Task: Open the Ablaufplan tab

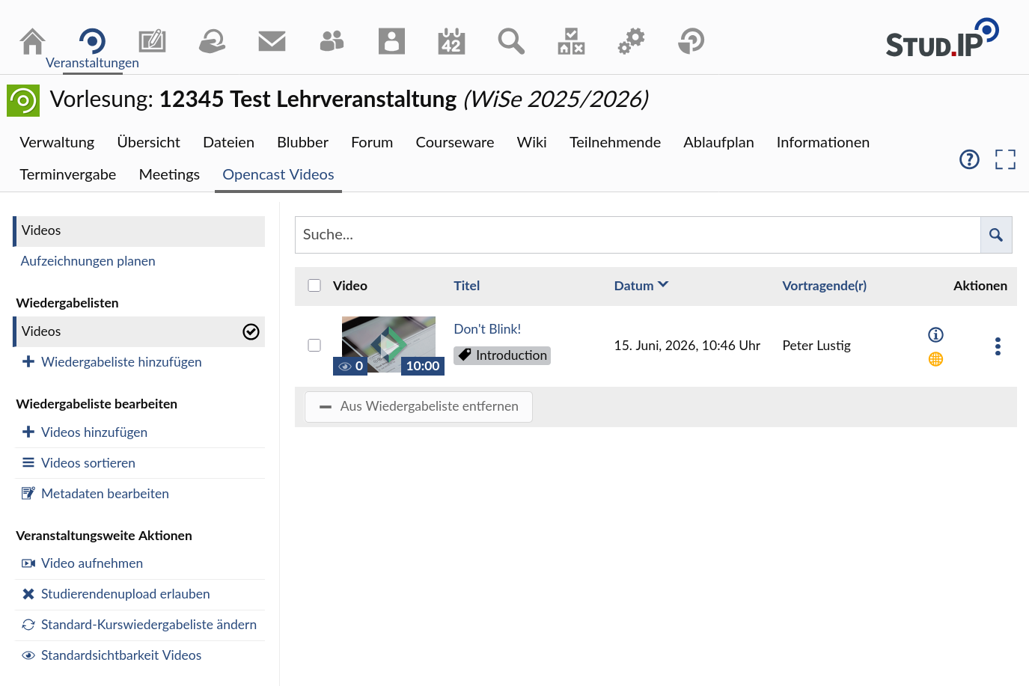Action: pyautogui.click(x=718, y=142)
